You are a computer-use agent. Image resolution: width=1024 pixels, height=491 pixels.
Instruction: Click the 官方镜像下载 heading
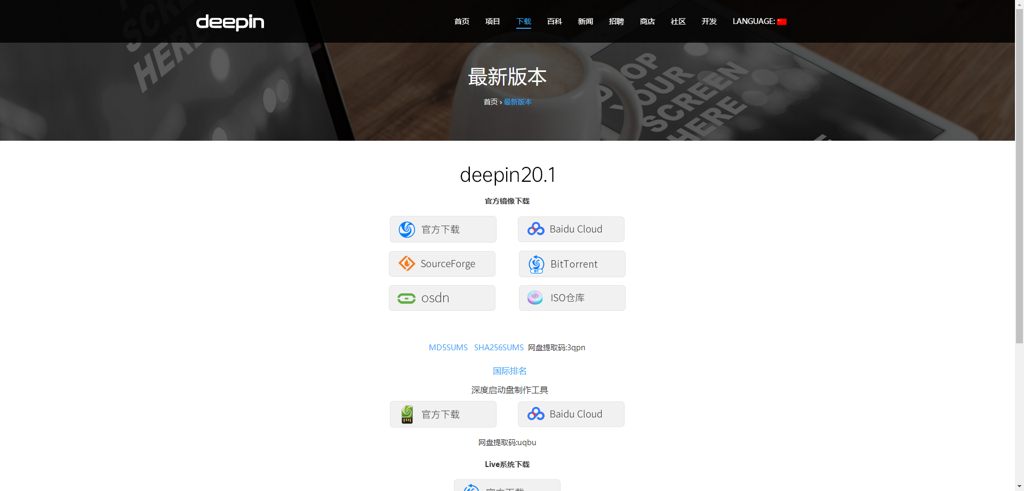pos(507,201)
